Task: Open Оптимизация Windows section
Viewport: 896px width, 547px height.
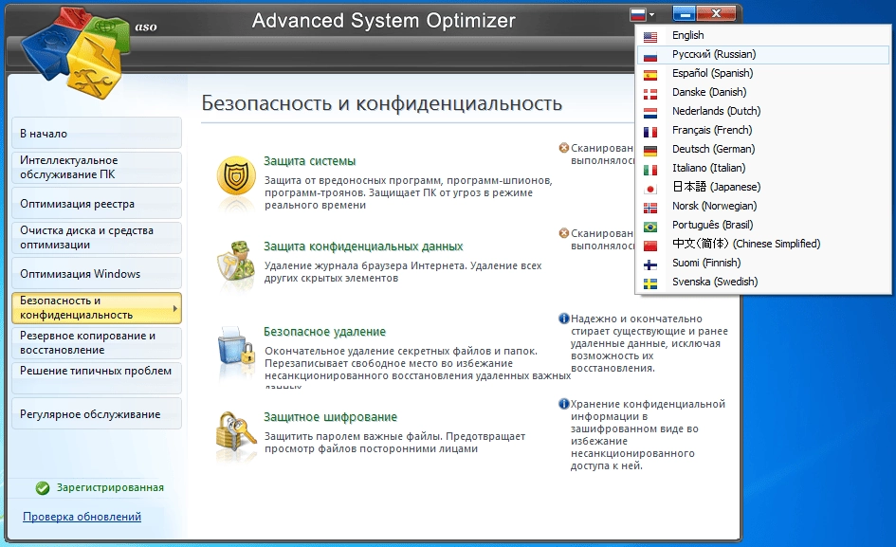Action: pyautogui.click(x=97, y=273)
